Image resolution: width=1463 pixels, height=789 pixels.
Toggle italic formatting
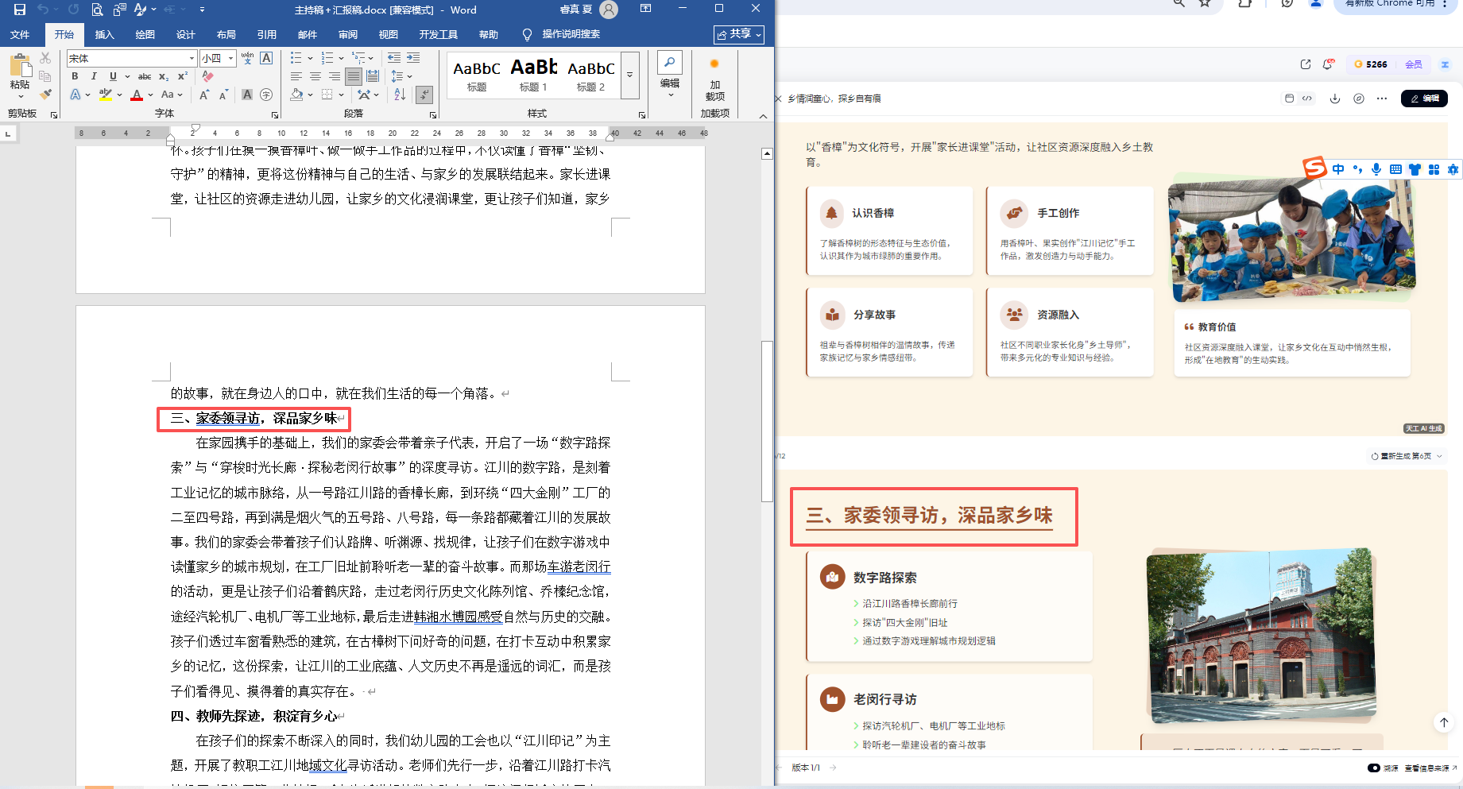[94, 76]
